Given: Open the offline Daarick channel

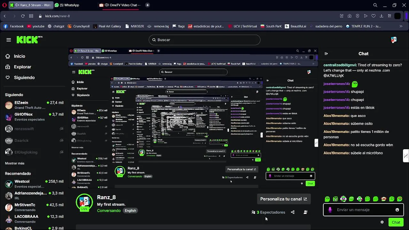Looking at the screenshot, I should 34,141.
